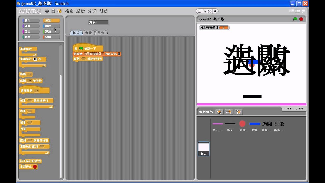Select the 變數 variables blocks category
This screenshot has height=183, width=325.
[51, 37]
